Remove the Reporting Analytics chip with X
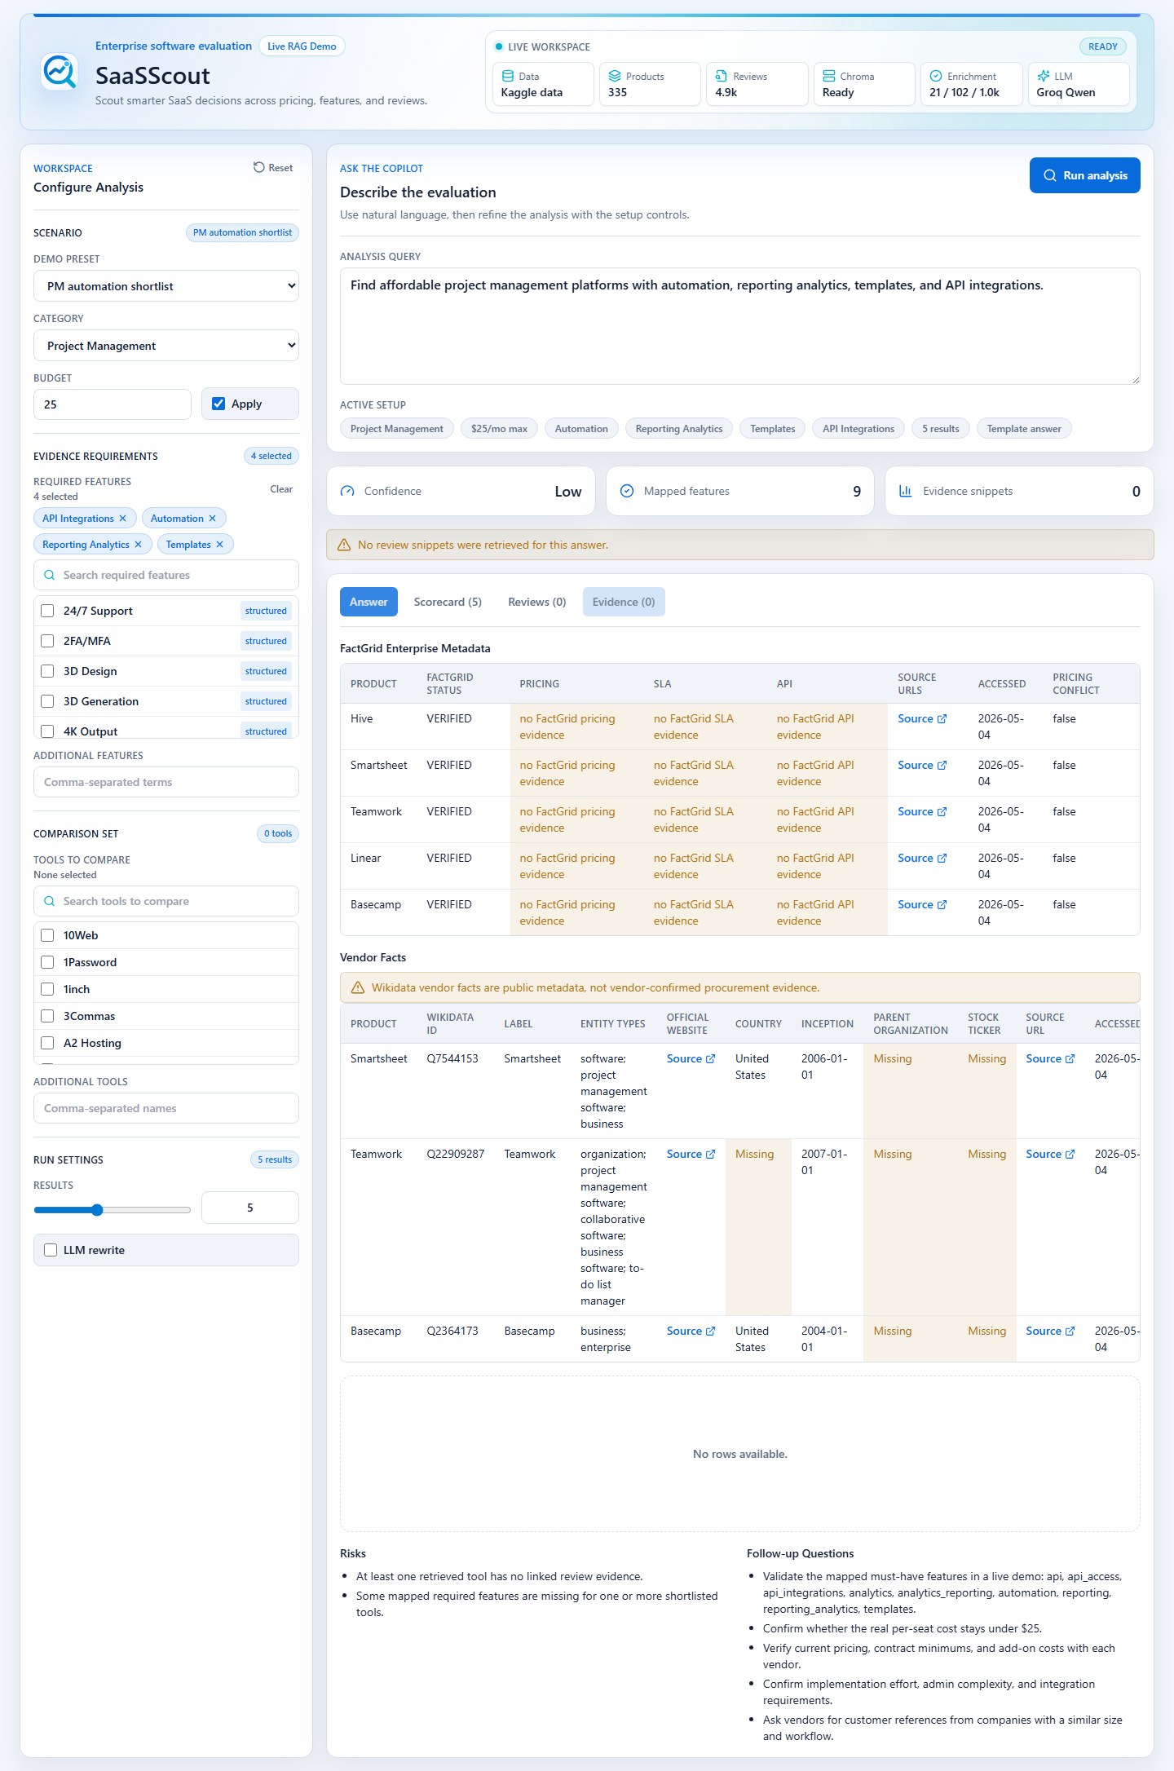The width and height of the screenshot is (1174, 1771). tap(138, 545)
